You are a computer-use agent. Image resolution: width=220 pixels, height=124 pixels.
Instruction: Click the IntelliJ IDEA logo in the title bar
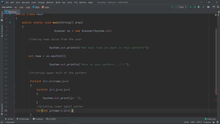2,2
